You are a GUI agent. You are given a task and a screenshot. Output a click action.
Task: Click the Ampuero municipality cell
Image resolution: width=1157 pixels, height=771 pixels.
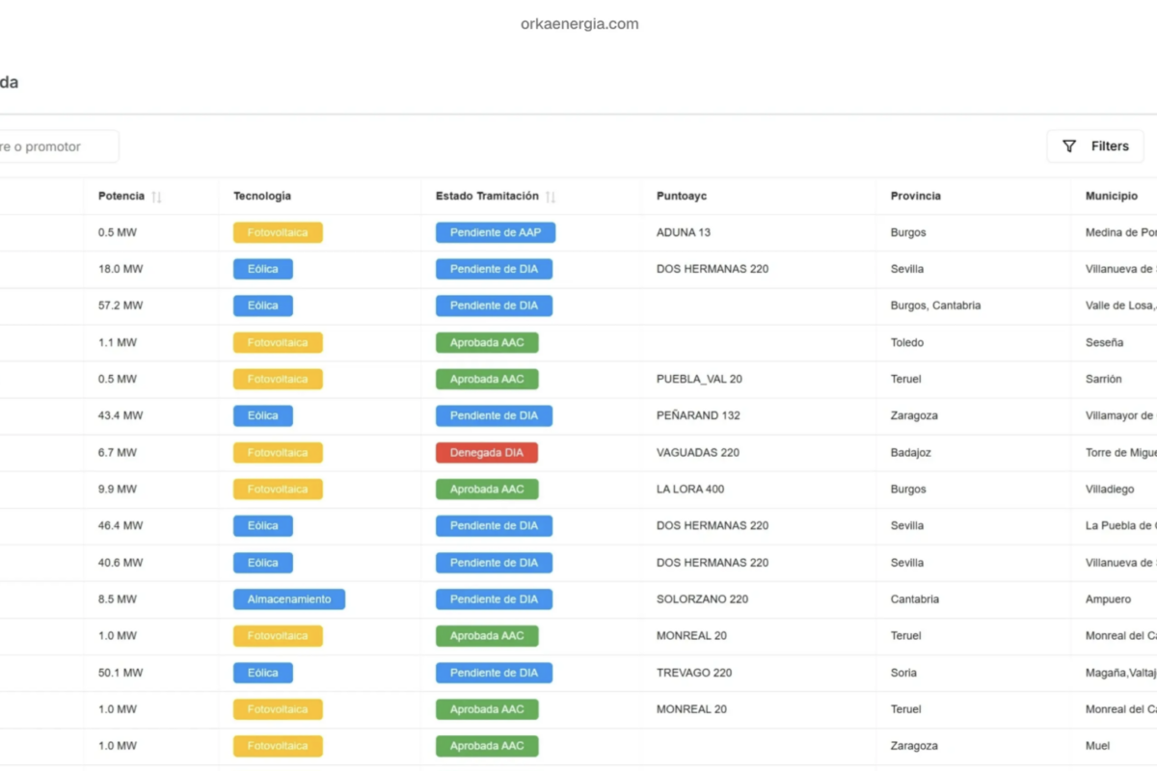[1109, 598]
